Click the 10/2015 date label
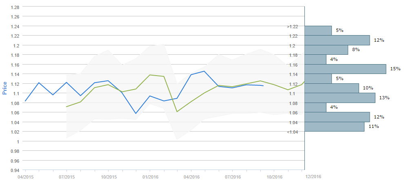The width and height of the screenshot is (404, 181). [x=108, y=177]
